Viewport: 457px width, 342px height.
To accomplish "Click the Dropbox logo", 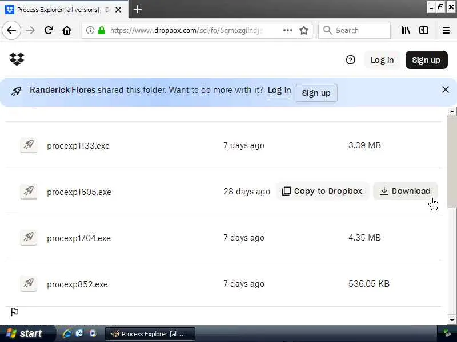I will pos(17,59).
